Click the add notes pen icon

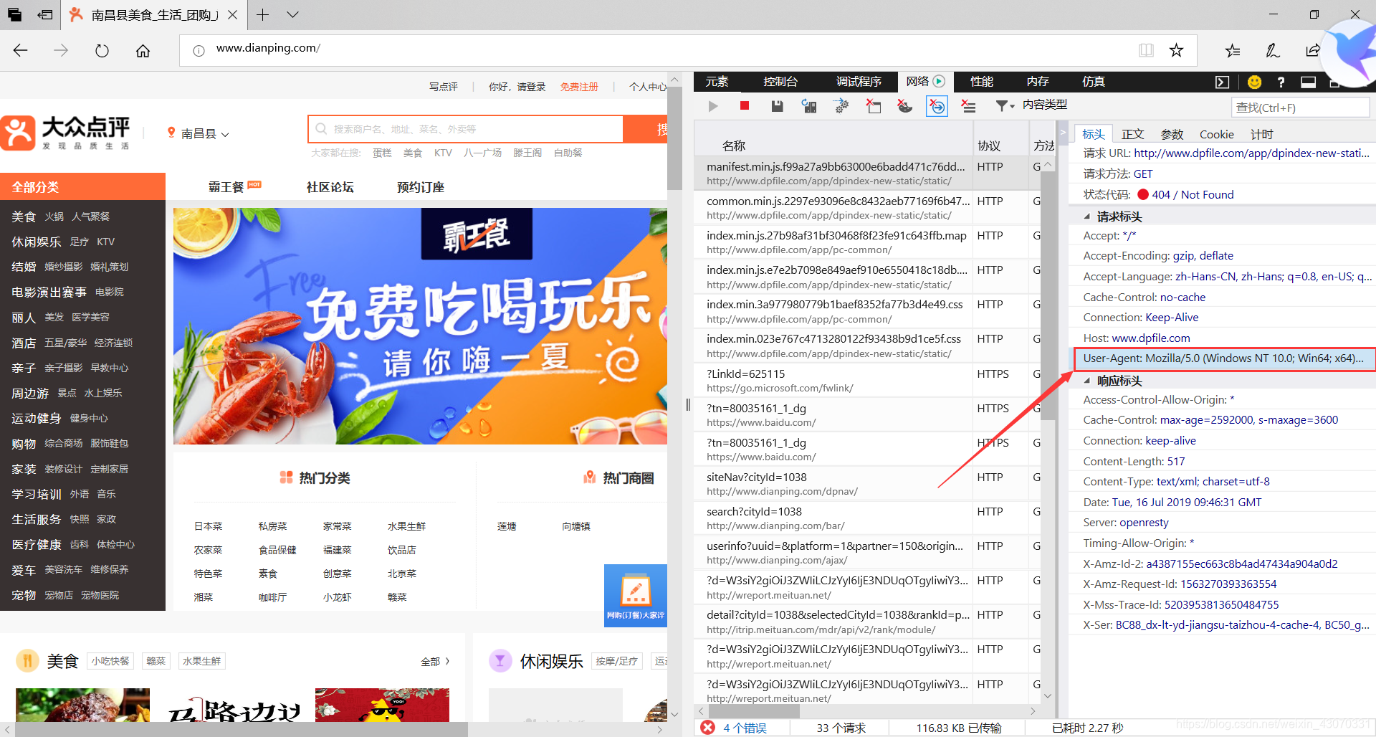(1273, 50)
